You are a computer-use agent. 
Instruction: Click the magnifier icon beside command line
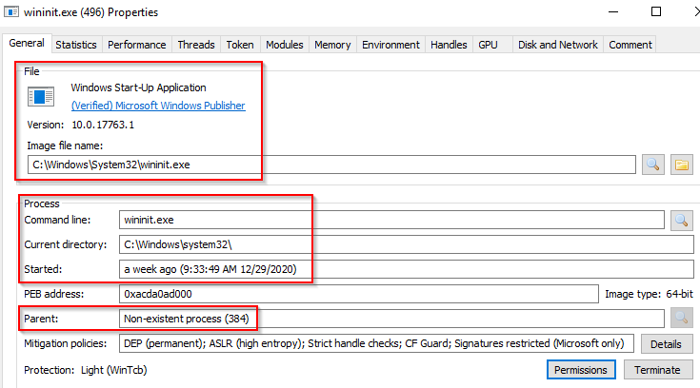pos(681,220)
